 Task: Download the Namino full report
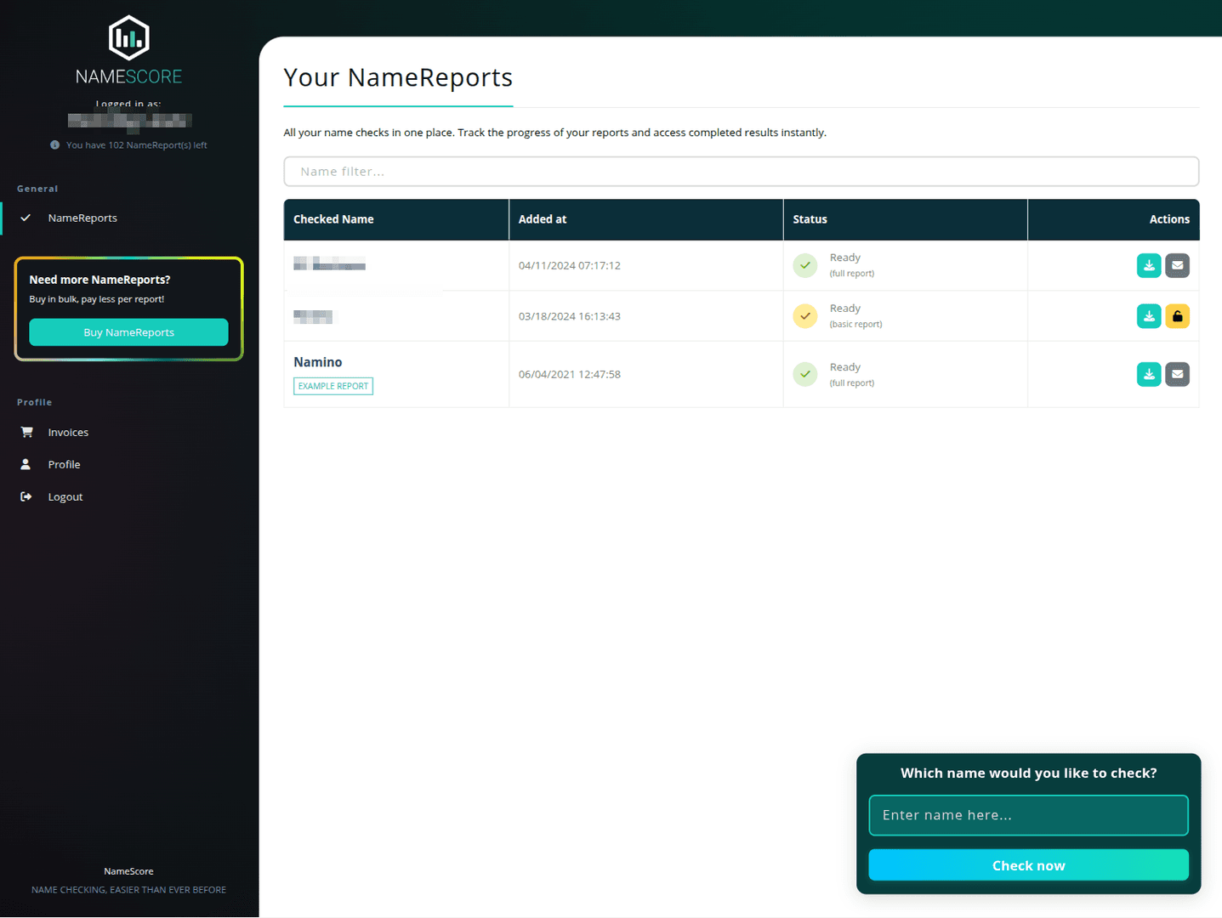tap(1149, 374)
